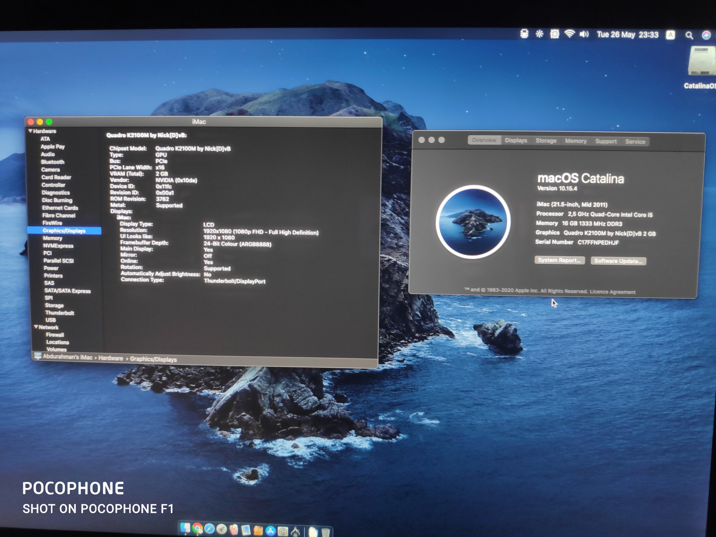
Task: Open the App Store from the dock
Action: click(270, 531)
